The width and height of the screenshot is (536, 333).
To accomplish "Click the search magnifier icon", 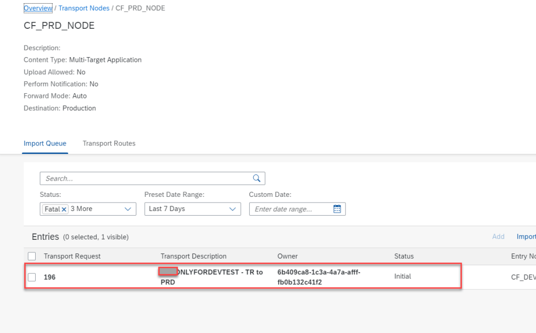I will click(x=256, y=179).
